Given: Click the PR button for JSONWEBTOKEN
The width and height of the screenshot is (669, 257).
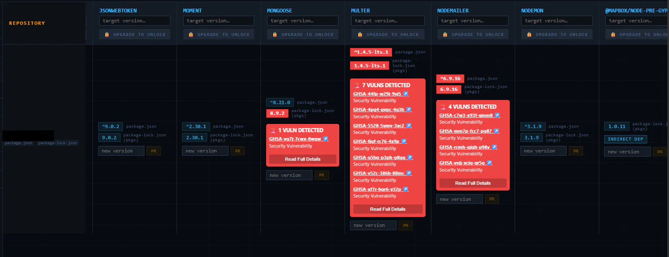Looking at the screenshot, I should coord(154,151).
